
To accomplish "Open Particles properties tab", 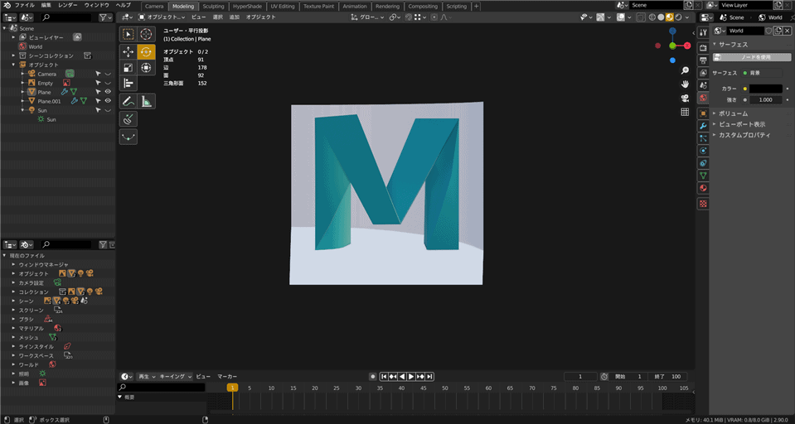I will (703, 138).
